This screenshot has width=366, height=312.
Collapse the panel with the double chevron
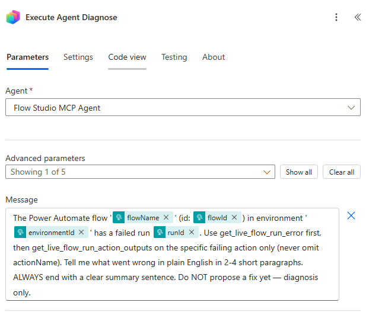click(x=357, y=17)
